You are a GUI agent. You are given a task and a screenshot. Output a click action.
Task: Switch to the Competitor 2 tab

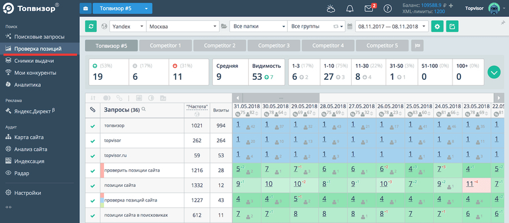pos(220,45)
